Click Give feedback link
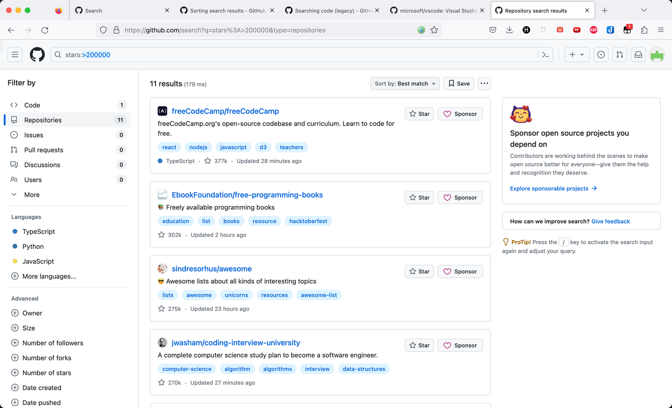This screenshot has width=672, height=408. (610, 221)
